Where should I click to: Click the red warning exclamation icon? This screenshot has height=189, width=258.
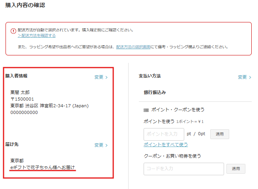[13, 30]
